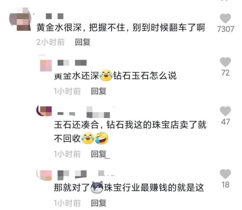This screenshot has width=242, height=210.
Task: Open username of the top commenter
Action: click(54, 16)
